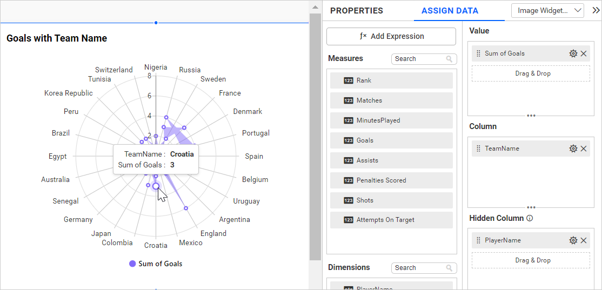The width and height of the screenshot is (602, 290).
Task: Collapse the panel with double chevron icon
Action: click(596, 10)
